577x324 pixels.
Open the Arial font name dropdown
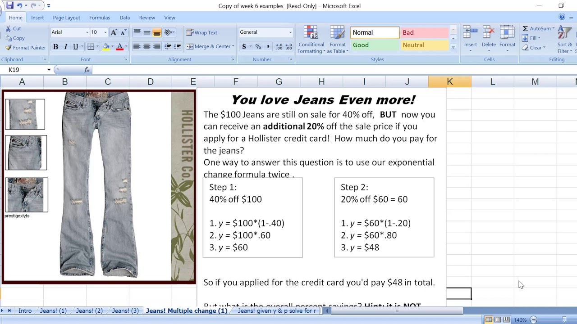click(x=87, y=32)
